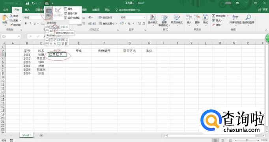
Task: Switch to the 插入 ribbon tab
Action: (27, 10)
